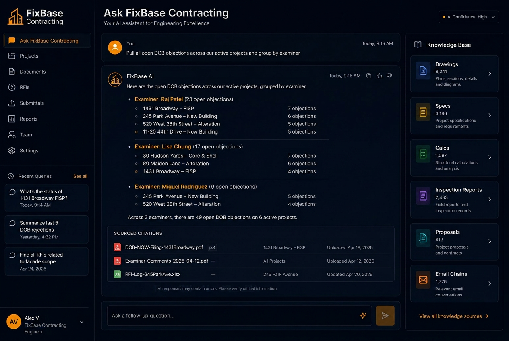This screenshot has height=341, width=509.
Task: Click the AV user avatar
Action: [x=14, y=322]
